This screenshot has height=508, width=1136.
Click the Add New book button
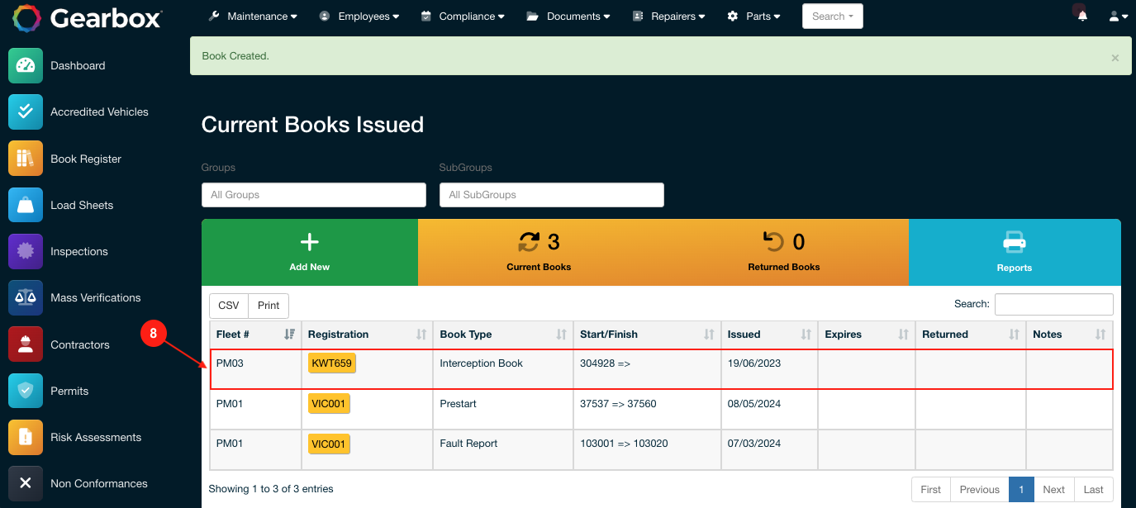[309, 252]
